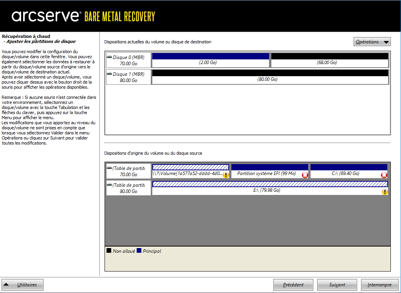This screenshot has height=293, width=401.
Task: Proceed with the Suivant button
Action: 337,284
